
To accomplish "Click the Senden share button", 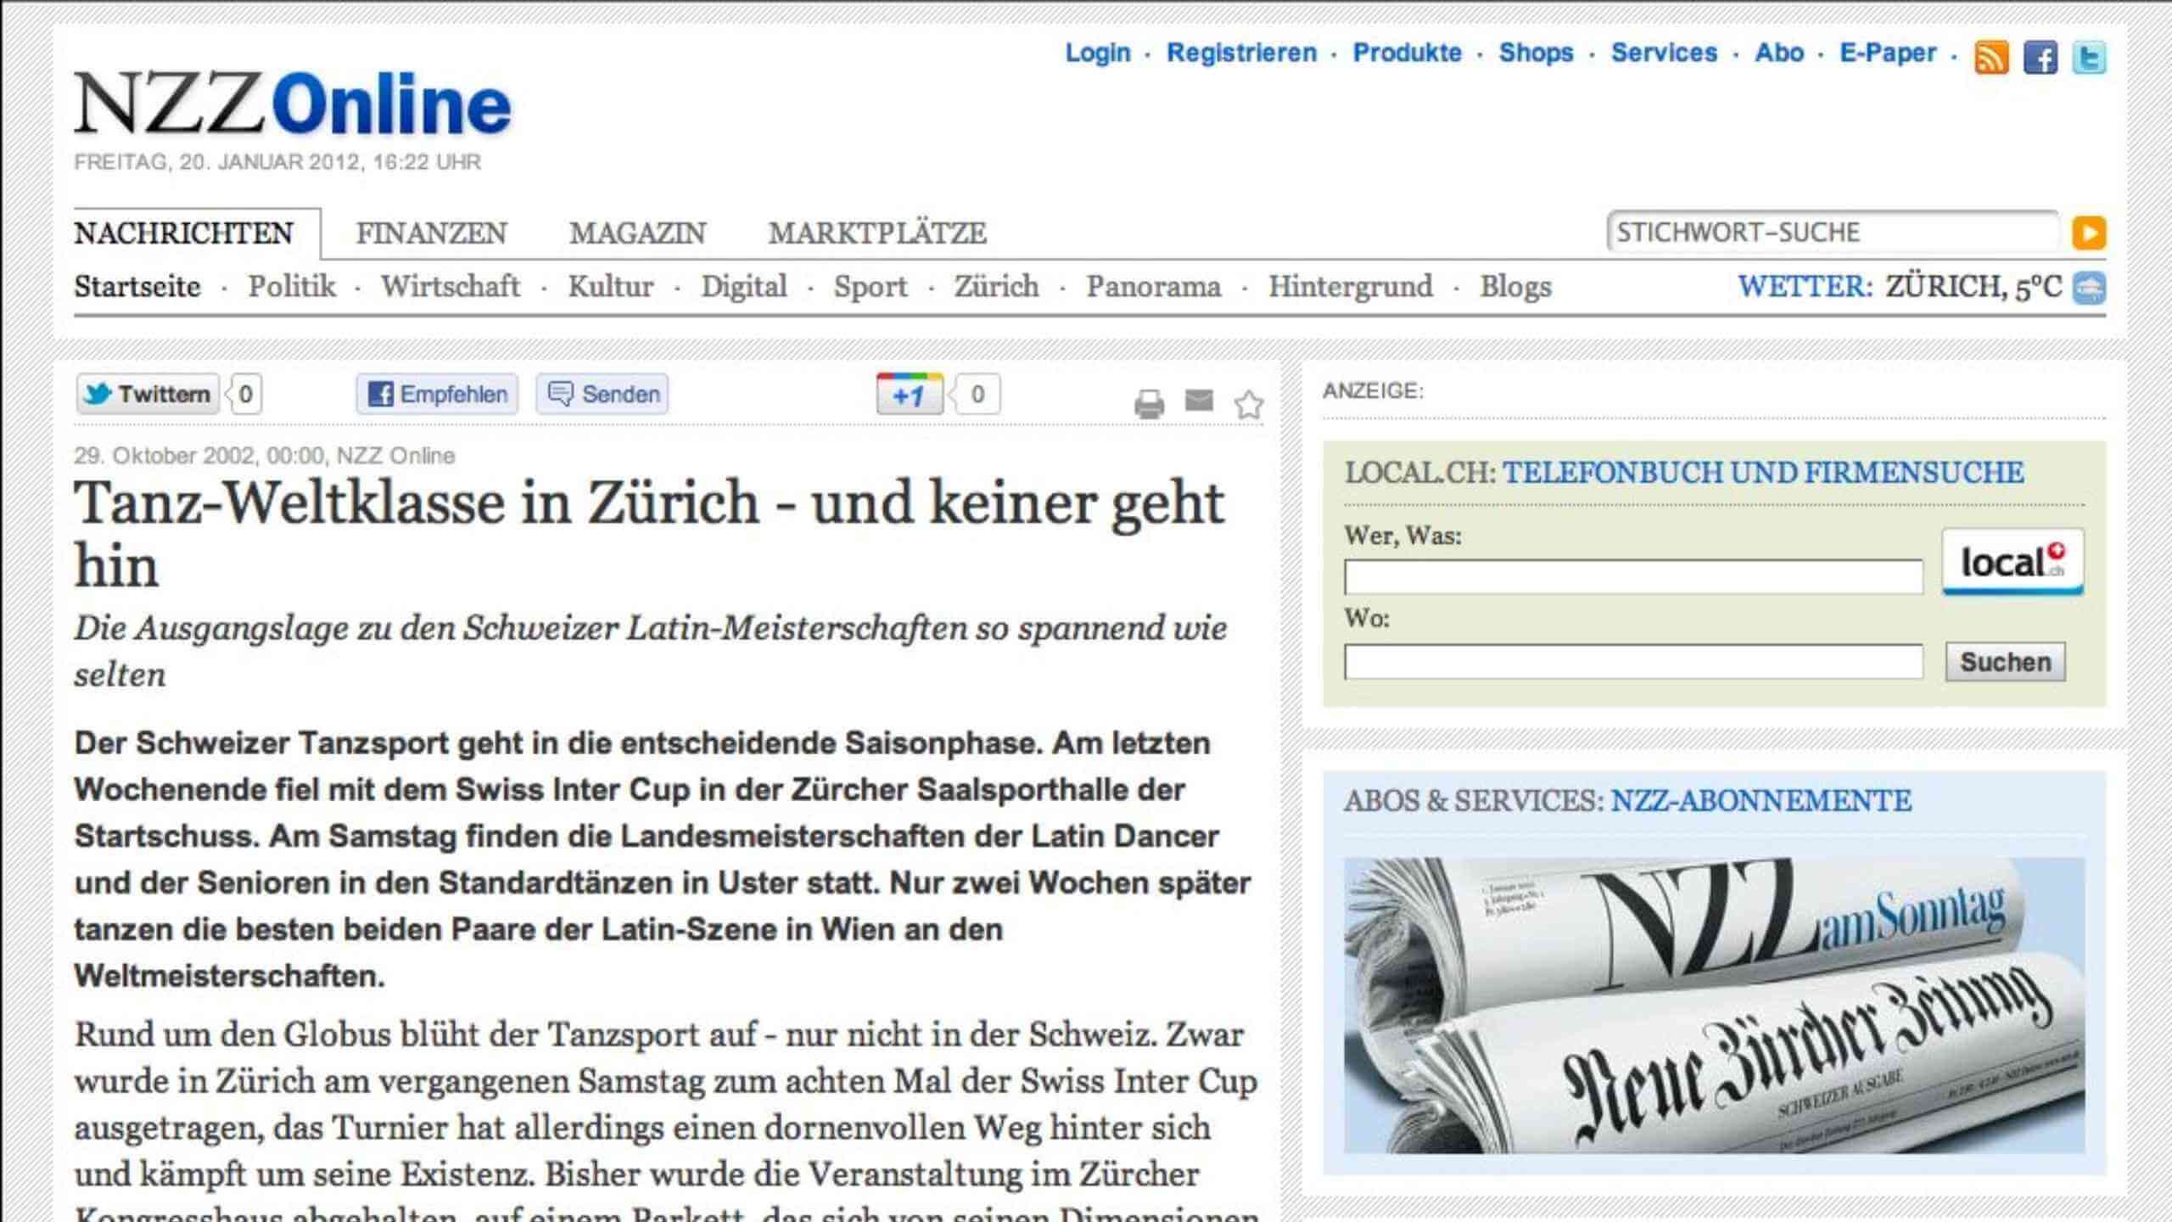I will point(602,395).
